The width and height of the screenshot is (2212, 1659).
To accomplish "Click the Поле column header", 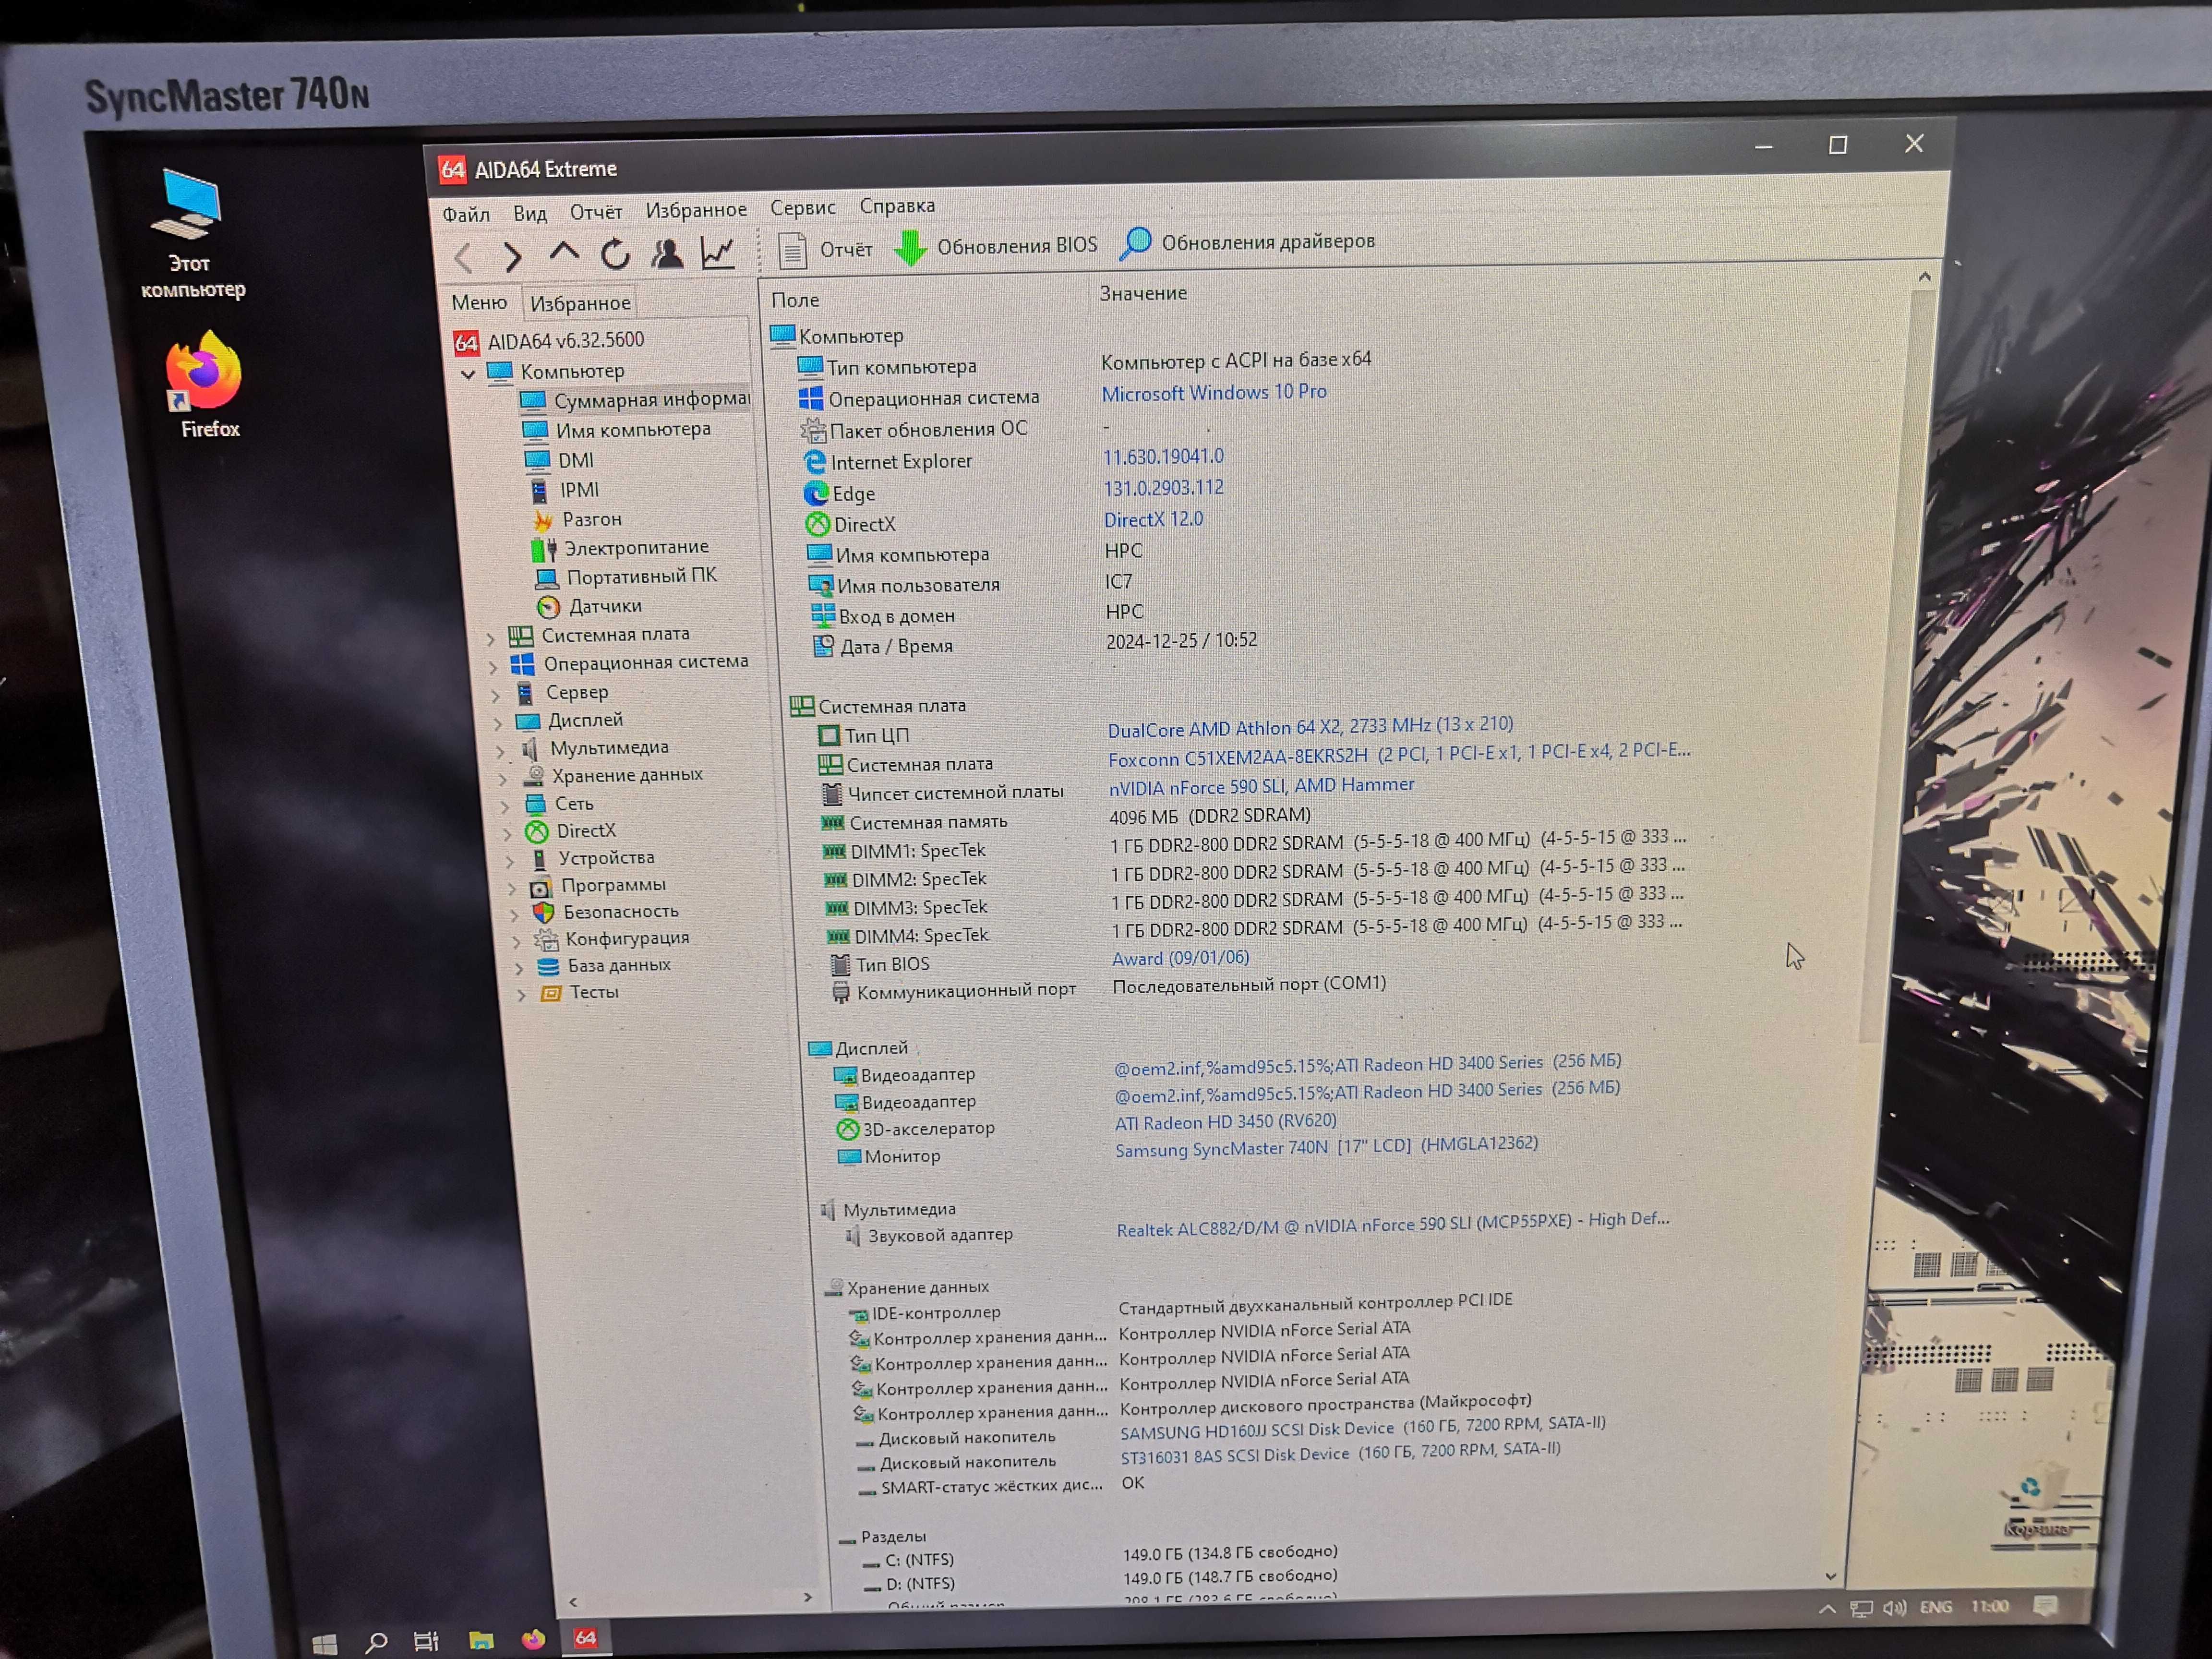I will [x=795, y=300].
